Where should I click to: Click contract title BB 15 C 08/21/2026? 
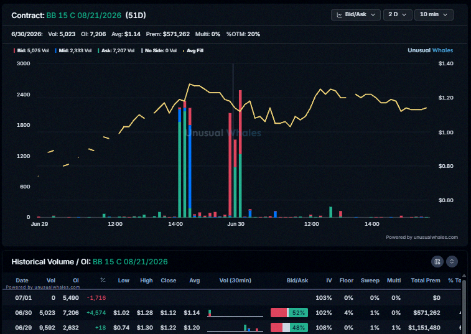coord(84,16)
